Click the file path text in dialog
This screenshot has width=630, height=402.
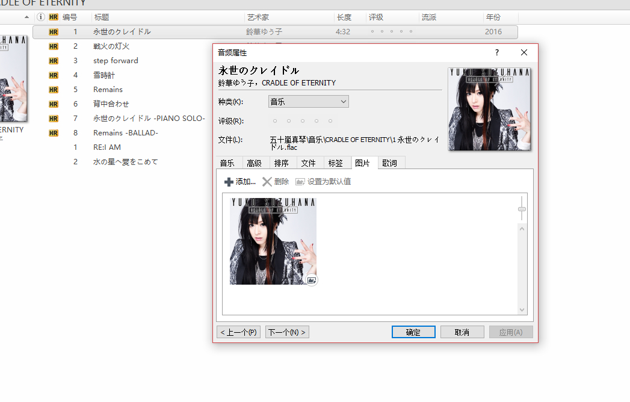pos(355,143)
